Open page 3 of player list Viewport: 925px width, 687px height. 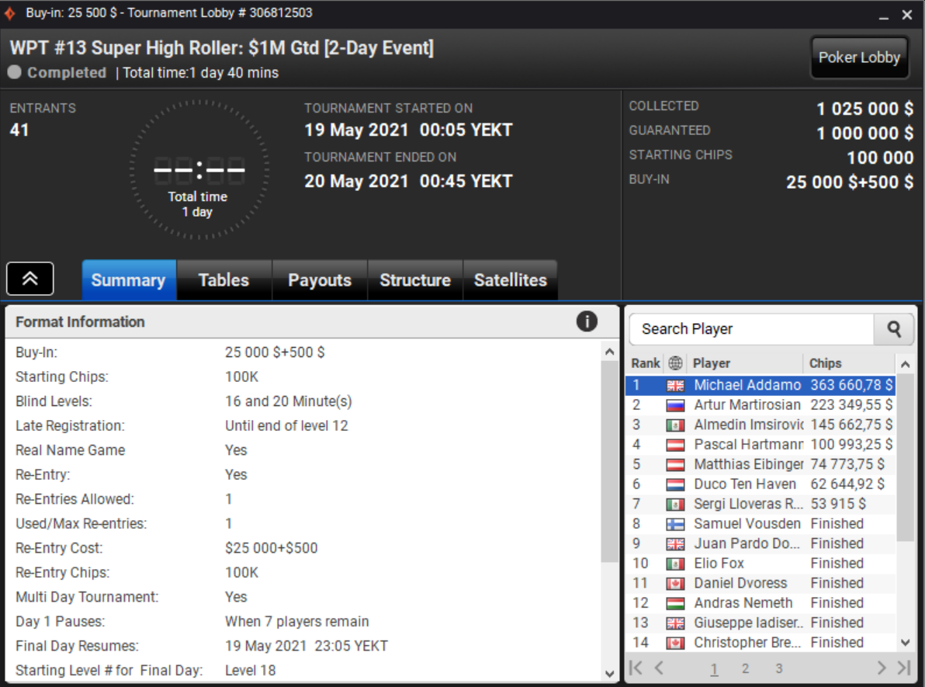point(778,668)
